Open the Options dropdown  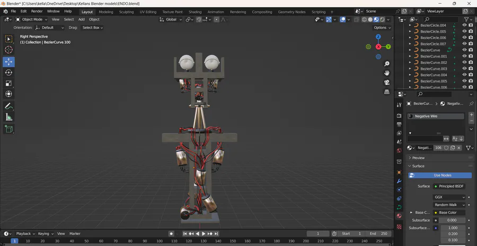[382, 28]
